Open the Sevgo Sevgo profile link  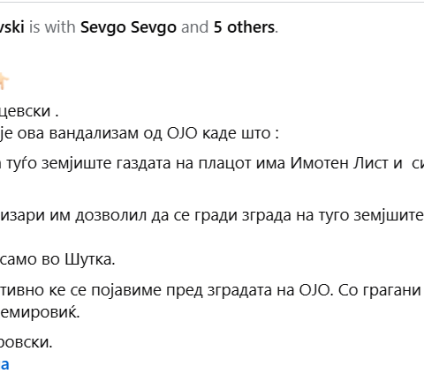(128, 27)
